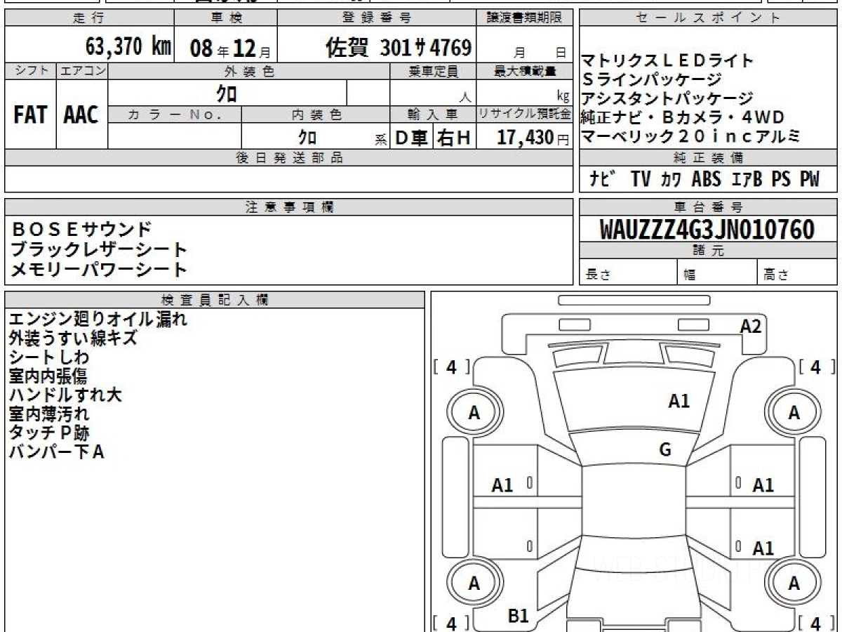Click the ABS equipment label
Screen dimensions: 842x632
pos(706,180)
